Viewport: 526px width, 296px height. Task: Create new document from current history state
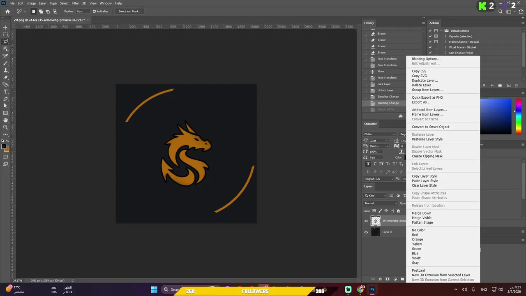coord(401,116)
